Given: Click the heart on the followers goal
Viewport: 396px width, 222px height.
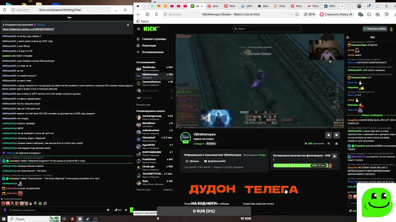Looking at the screenshot, I should pos(334,156).
